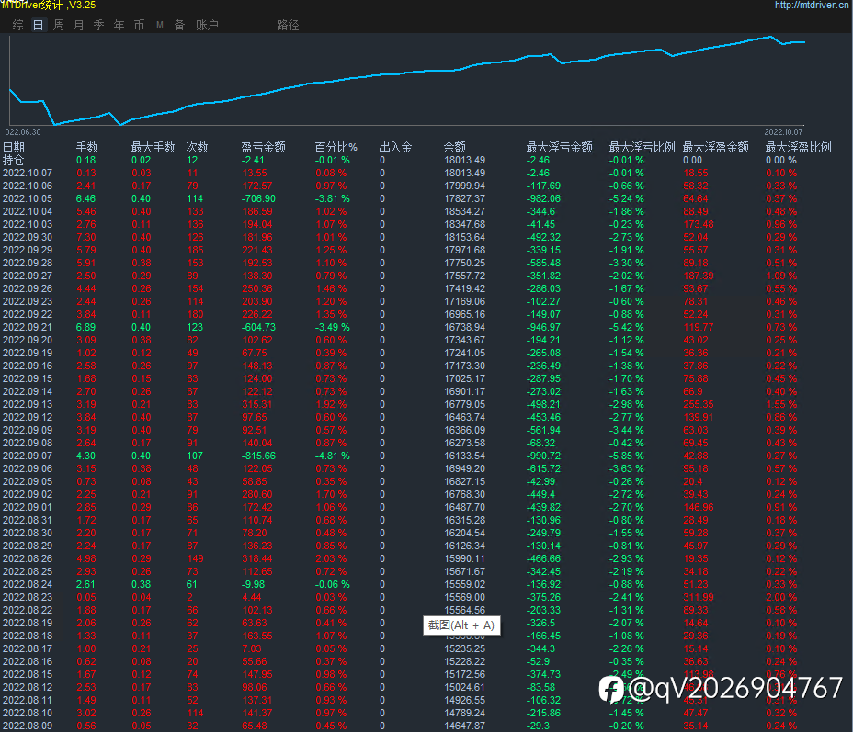Click max floating profit 311.99

(699, 597)
